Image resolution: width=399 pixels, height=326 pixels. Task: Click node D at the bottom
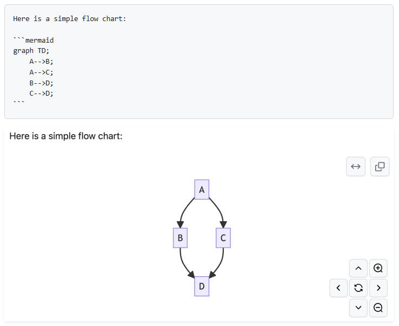point(202,286)
